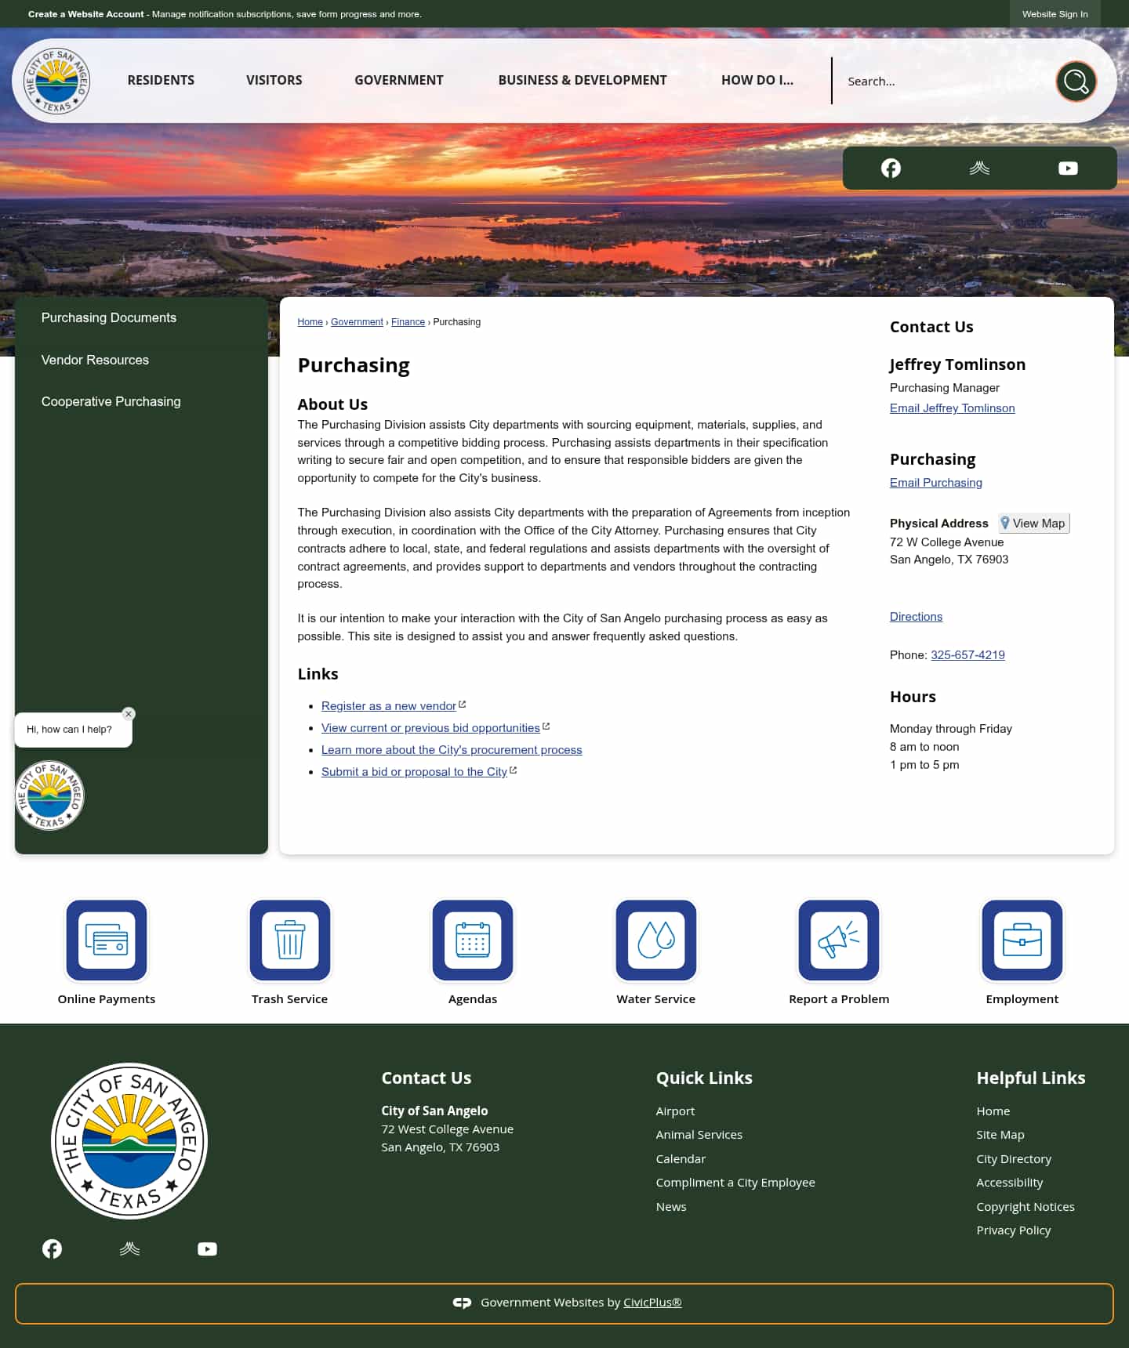
Task: Open Site Map helpful link
Action: click(x=1000, y=1135)
